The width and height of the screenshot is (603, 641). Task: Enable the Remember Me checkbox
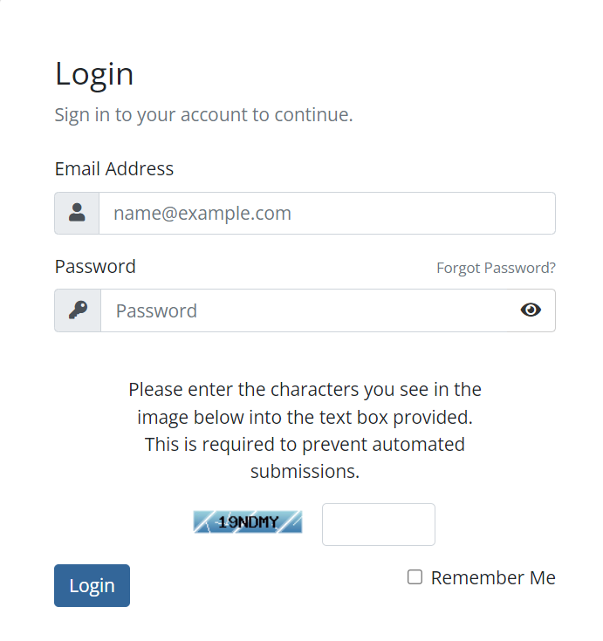click(x=415, y=577)
